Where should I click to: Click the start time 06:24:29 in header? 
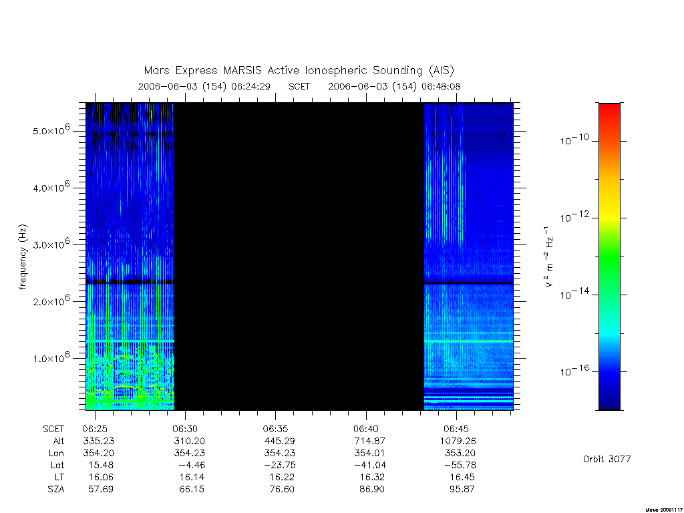coord(251,86)
